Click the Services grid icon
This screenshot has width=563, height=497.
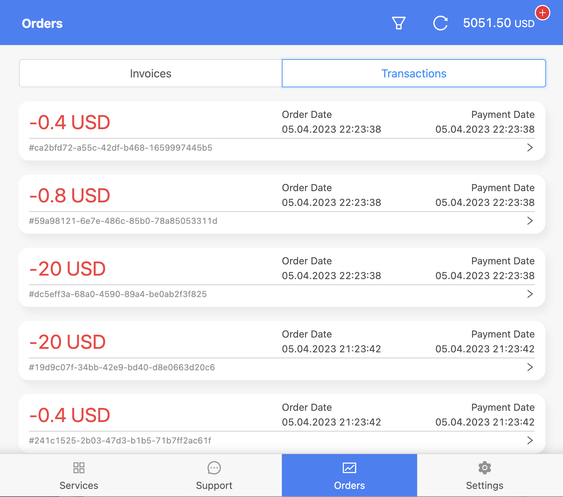click(x=79, y=468)
